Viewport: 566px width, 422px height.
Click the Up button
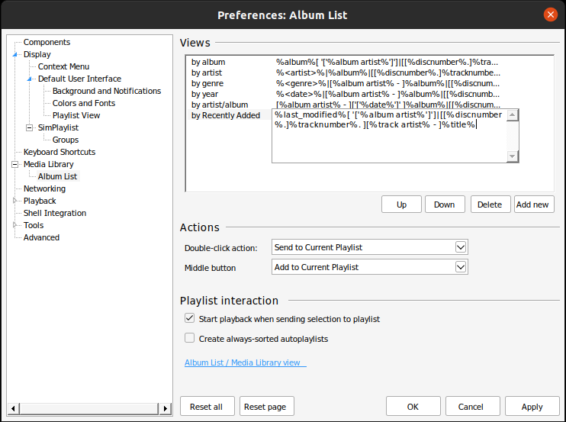401,205
